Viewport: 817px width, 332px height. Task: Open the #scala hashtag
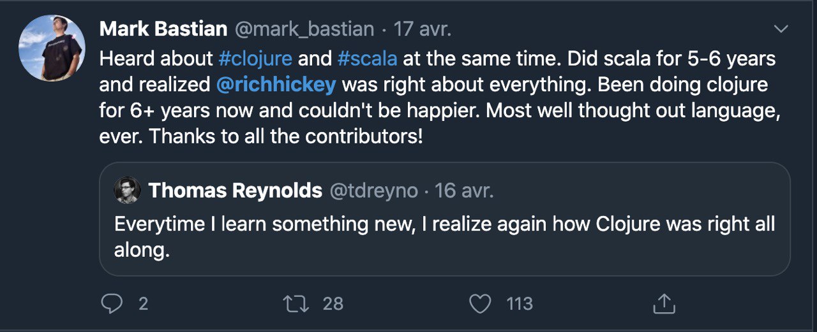(x=367, y=59)
